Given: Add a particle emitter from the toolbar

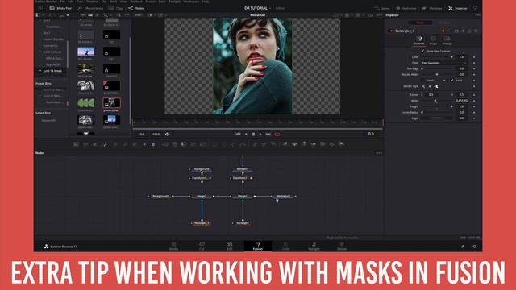Looking at the screenshot, I should coord(255,144).
